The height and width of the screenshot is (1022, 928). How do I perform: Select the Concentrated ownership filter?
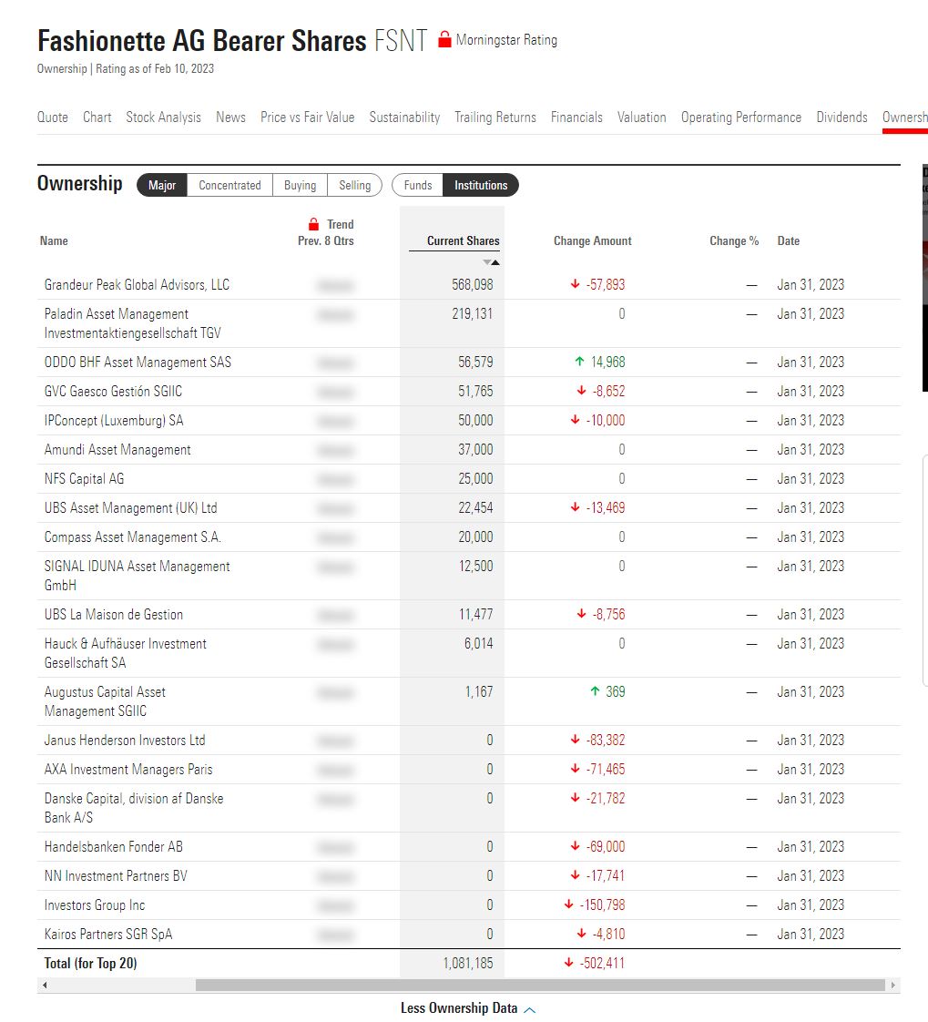pyautogui.click(x=229, y=185)
